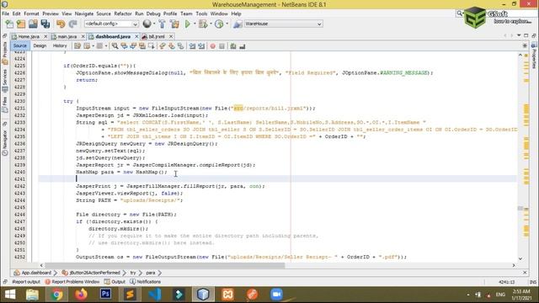Viewport: 539px width, 303px height.
Task: Click the Save All toolbar icon
Action: [x=45, y=24]
